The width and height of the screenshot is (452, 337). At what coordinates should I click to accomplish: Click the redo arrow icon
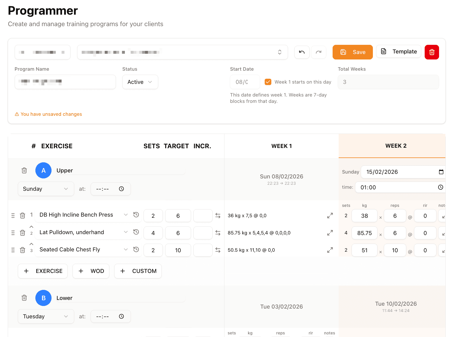319,52
